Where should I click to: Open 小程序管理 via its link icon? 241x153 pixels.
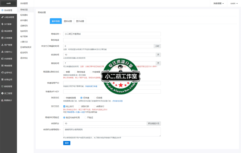pos(2,17)
